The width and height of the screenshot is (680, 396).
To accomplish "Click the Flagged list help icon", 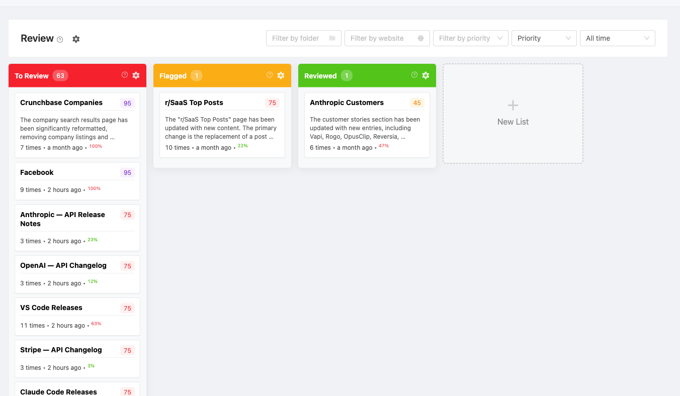I will (270, 75).
